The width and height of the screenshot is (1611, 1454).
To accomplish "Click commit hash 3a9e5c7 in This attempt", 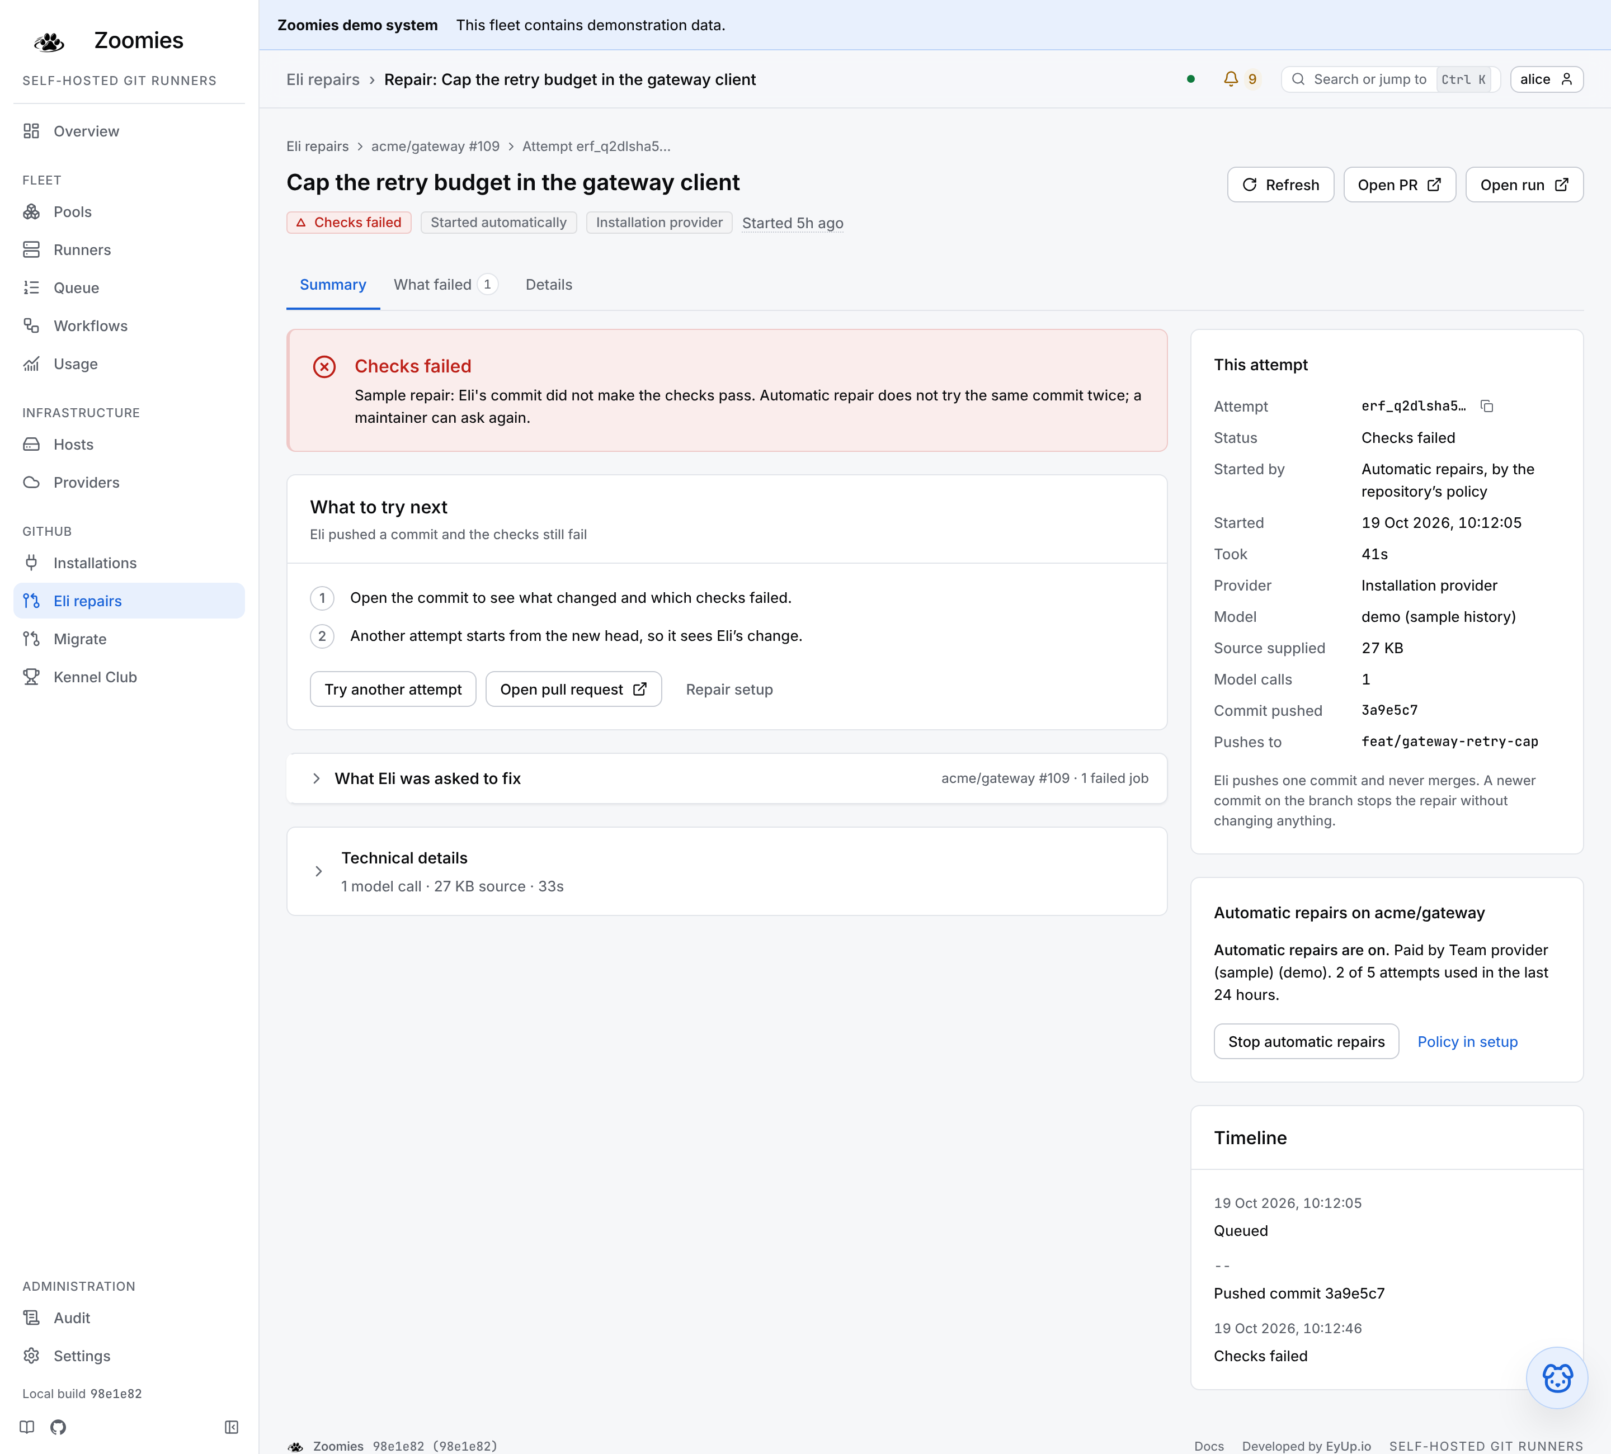I will click(x=1389, y=710).
